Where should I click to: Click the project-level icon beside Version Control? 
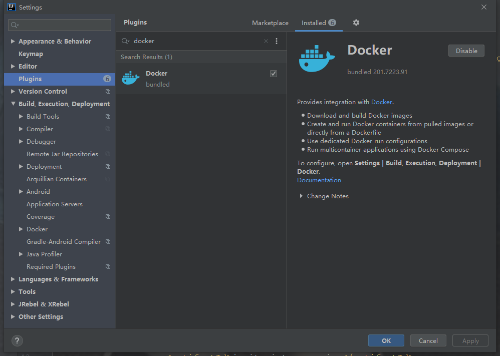pyautogui.click(x=108, y=92)
